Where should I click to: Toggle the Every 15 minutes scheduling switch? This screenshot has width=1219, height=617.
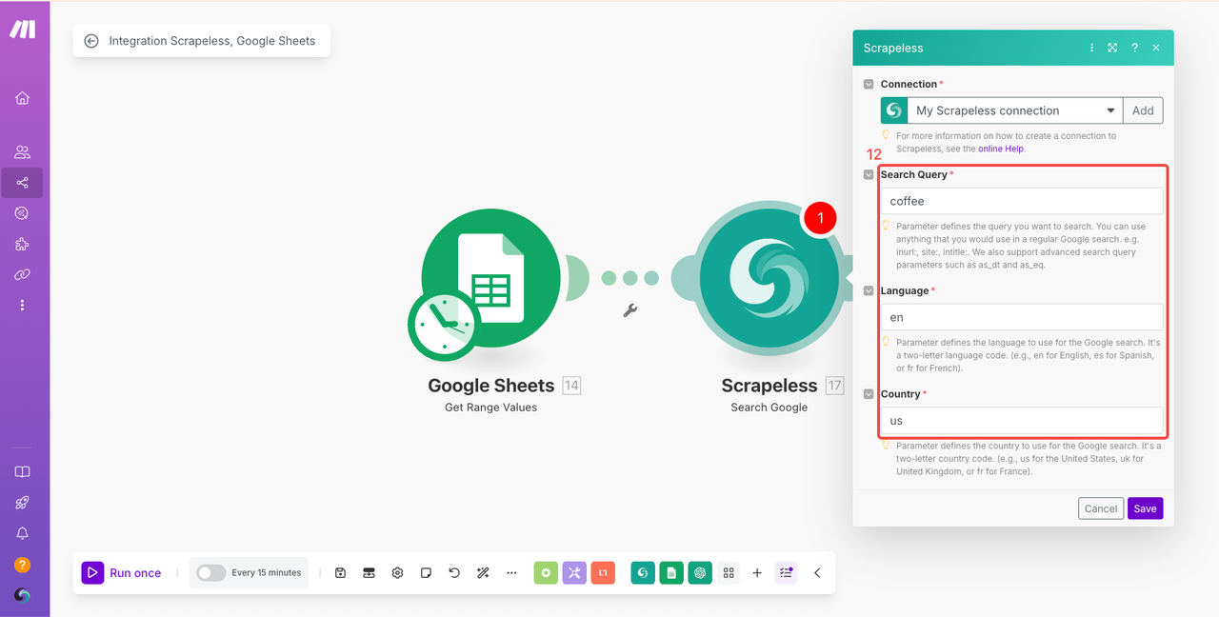[210, 573]
